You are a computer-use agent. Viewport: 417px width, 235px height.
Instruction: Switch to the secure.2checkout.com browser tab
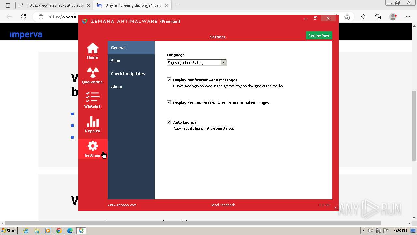pyautogui.click(x=54, y=5)
